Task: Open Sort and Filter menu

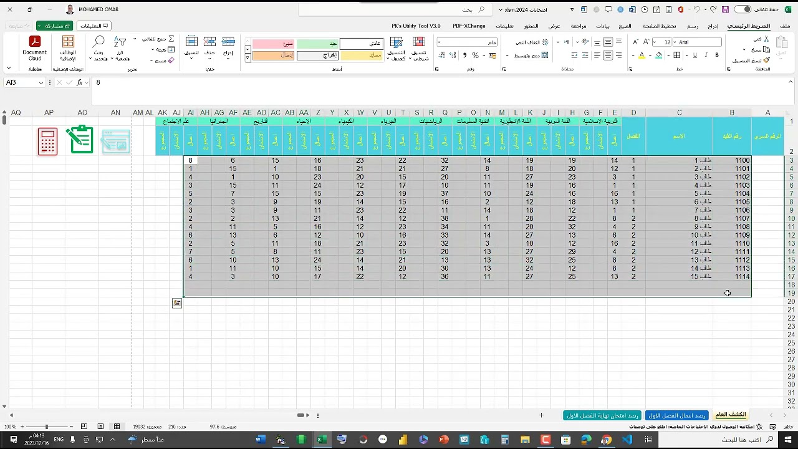Action: click(120, 48)
